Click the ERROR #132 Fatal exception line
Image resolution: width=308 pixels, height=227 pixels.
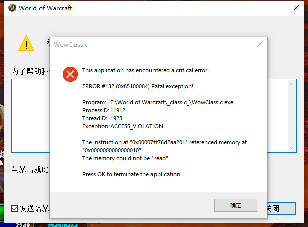pyautogui.click(x=137, y=86)
